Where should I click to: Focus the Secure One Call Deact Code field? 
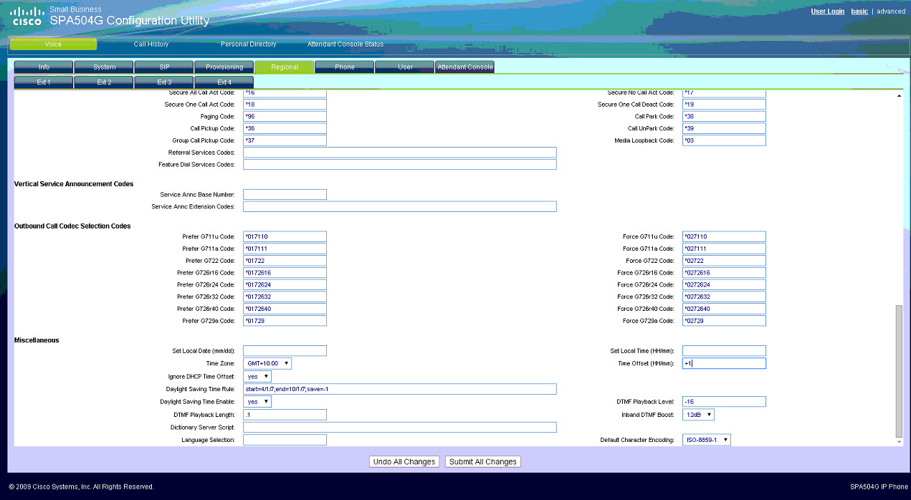pos(724,105)
